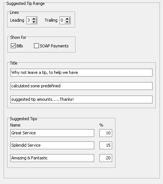Click the 10 percent field
The height and width of the screenshot is (184, 163).
click(106, 133)
